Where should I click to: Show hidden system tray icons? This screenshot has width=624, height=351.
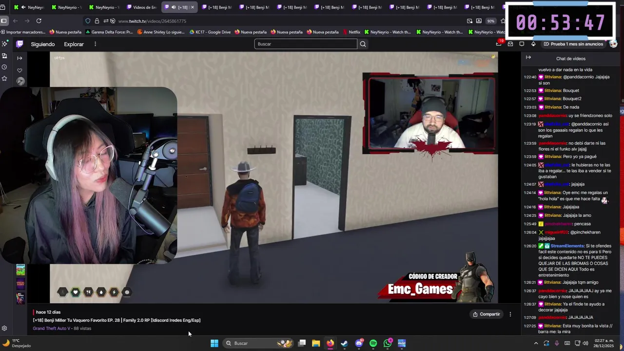(536, 343)
